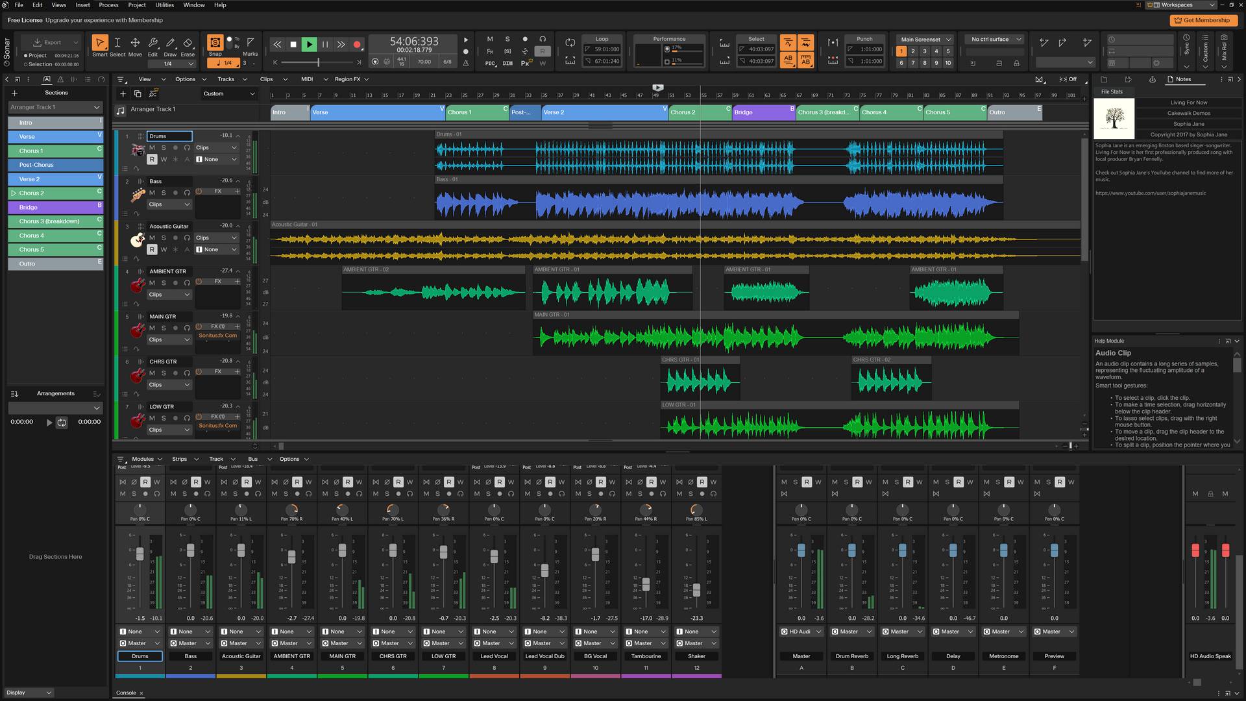
Task: Open the No ctrl surface dropdown
Action: pos(994,39)
